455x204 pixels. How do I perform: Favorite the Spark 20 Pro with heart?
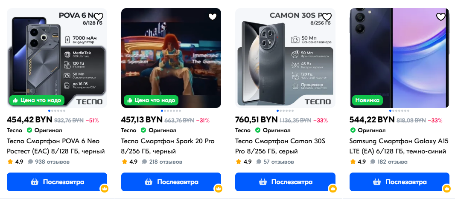point(213,17)
